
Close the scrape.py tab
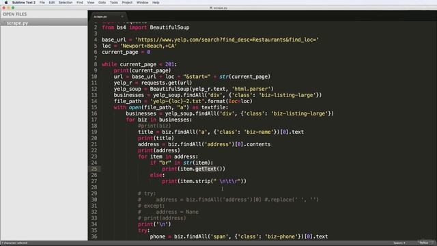click(x=122, y=16)
